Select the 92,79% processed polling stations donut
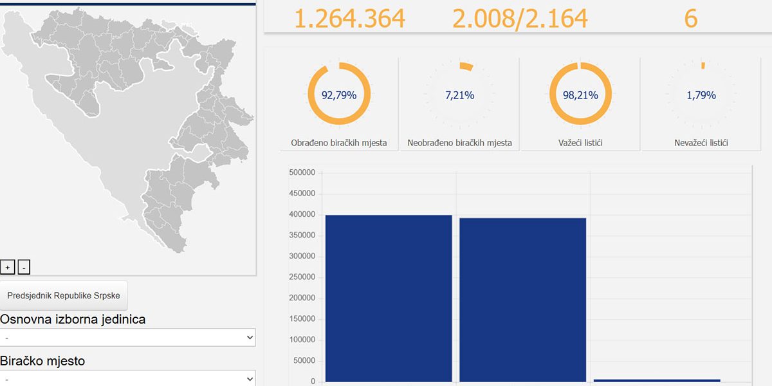The height and width of the screenshot is (386, 772). (x=339, y=95)
